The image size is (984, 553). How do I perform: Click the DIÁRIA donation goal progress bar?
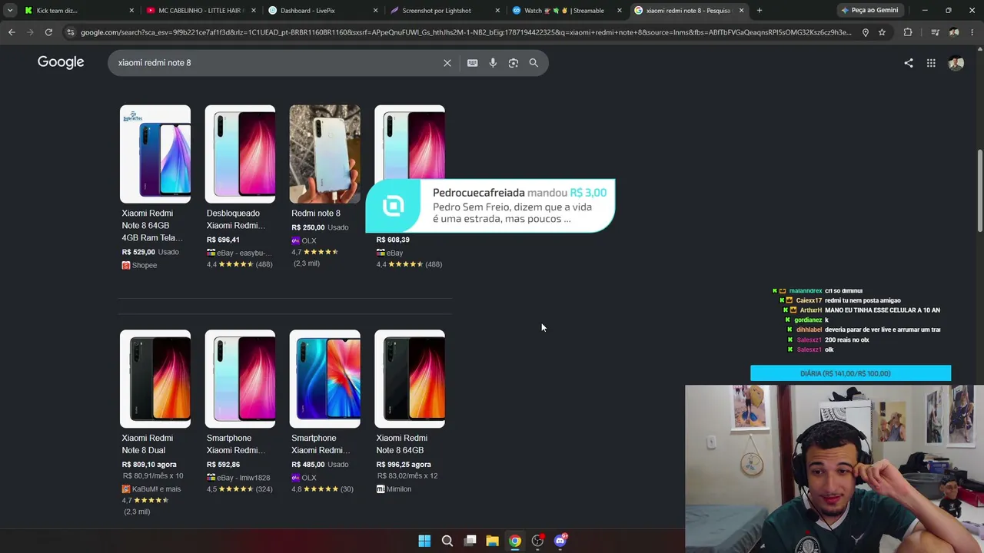click(850, 373)
